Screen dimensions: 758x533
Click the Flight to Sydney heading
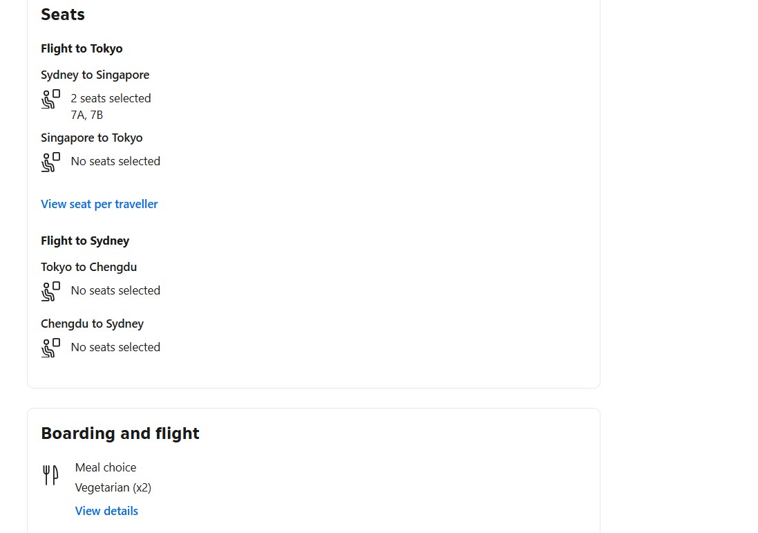click(85, 241)
